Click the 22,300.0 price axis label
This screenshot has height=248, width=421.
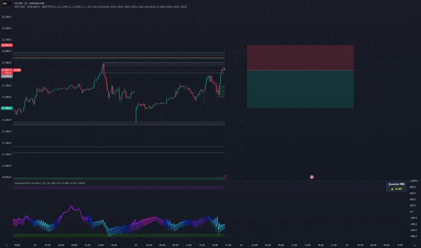click(x=7, y=17)
